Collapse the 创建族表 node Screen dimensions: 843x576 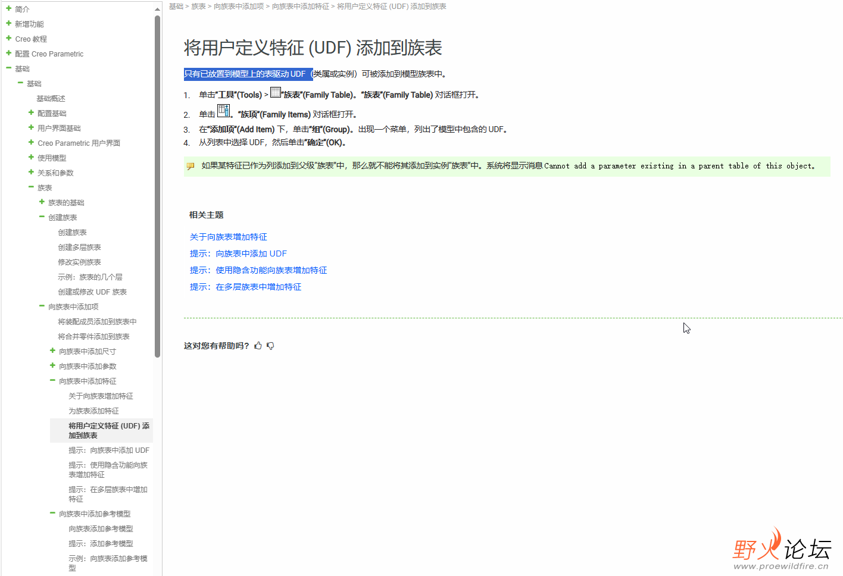(42, 217)
